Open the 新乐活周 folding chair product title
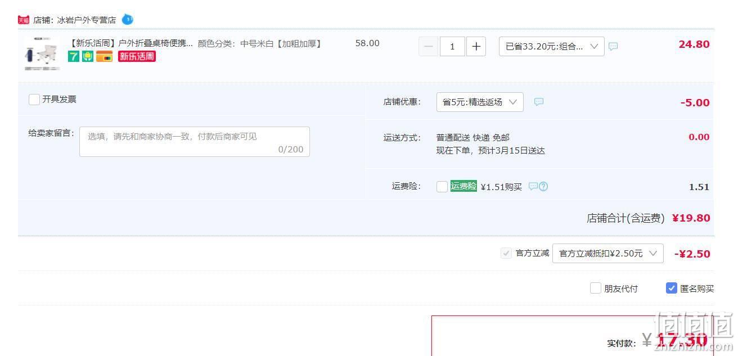The height and width of the screenshot is (356, 738). pyautogui.click(x=130, y=43)
